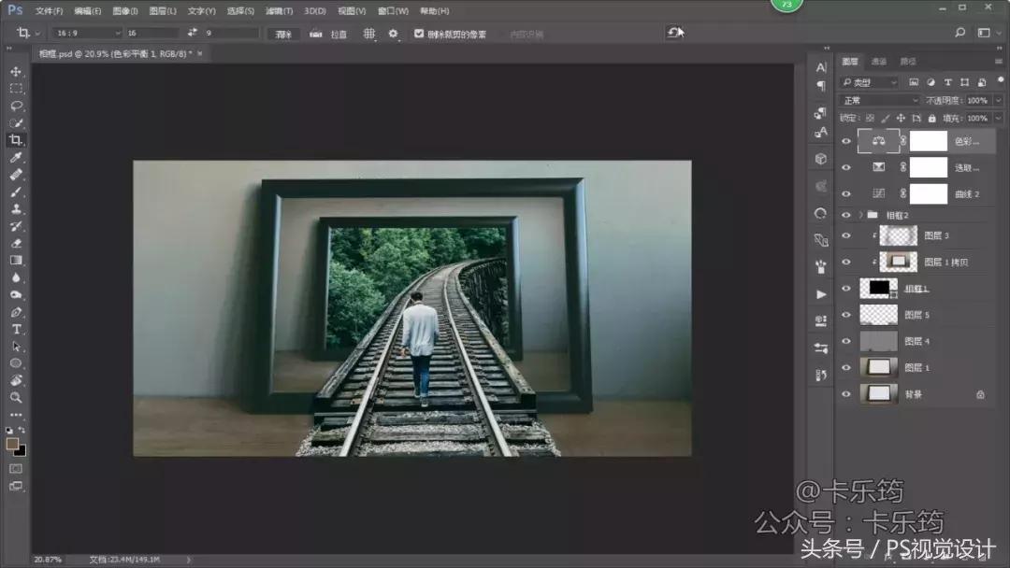Select the Move tool
1010x568 pixels.
coord(14,69)
